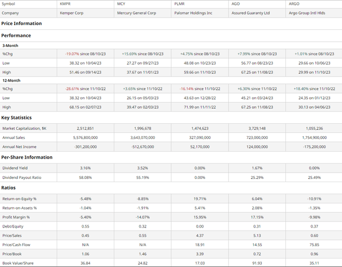Click the 5,576,800,000 annual sales value
The width and height of the screenshot is (342, 267).
85,138
